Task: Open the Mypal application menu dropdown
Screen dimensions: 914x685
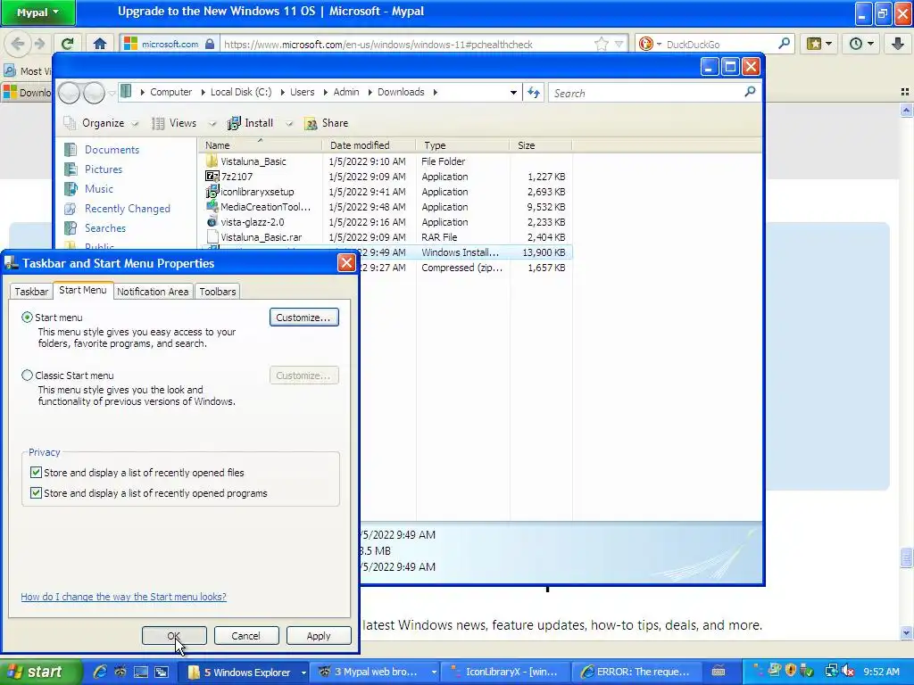Action: [x=37, y=12]
